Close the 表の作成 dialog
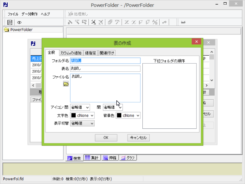 pyautogui.click(x=196, y=41)
